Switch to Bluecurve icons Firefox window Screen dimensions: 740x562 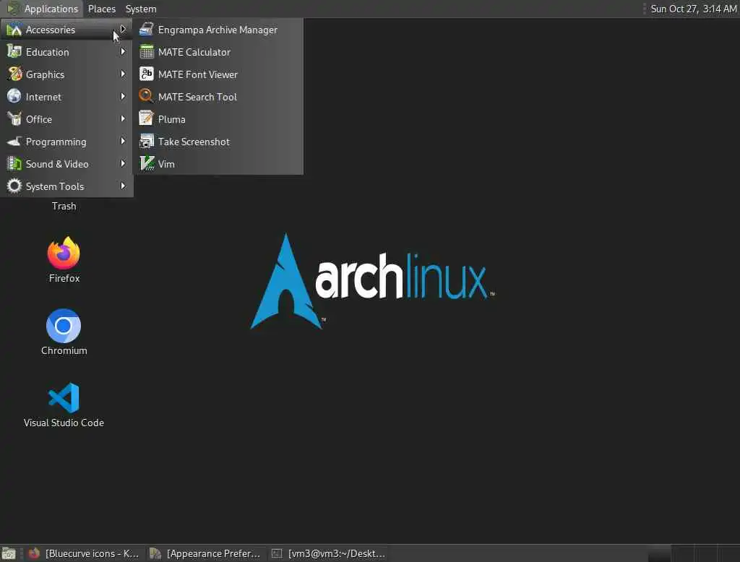pyautogui.click(x=84, y=553)
